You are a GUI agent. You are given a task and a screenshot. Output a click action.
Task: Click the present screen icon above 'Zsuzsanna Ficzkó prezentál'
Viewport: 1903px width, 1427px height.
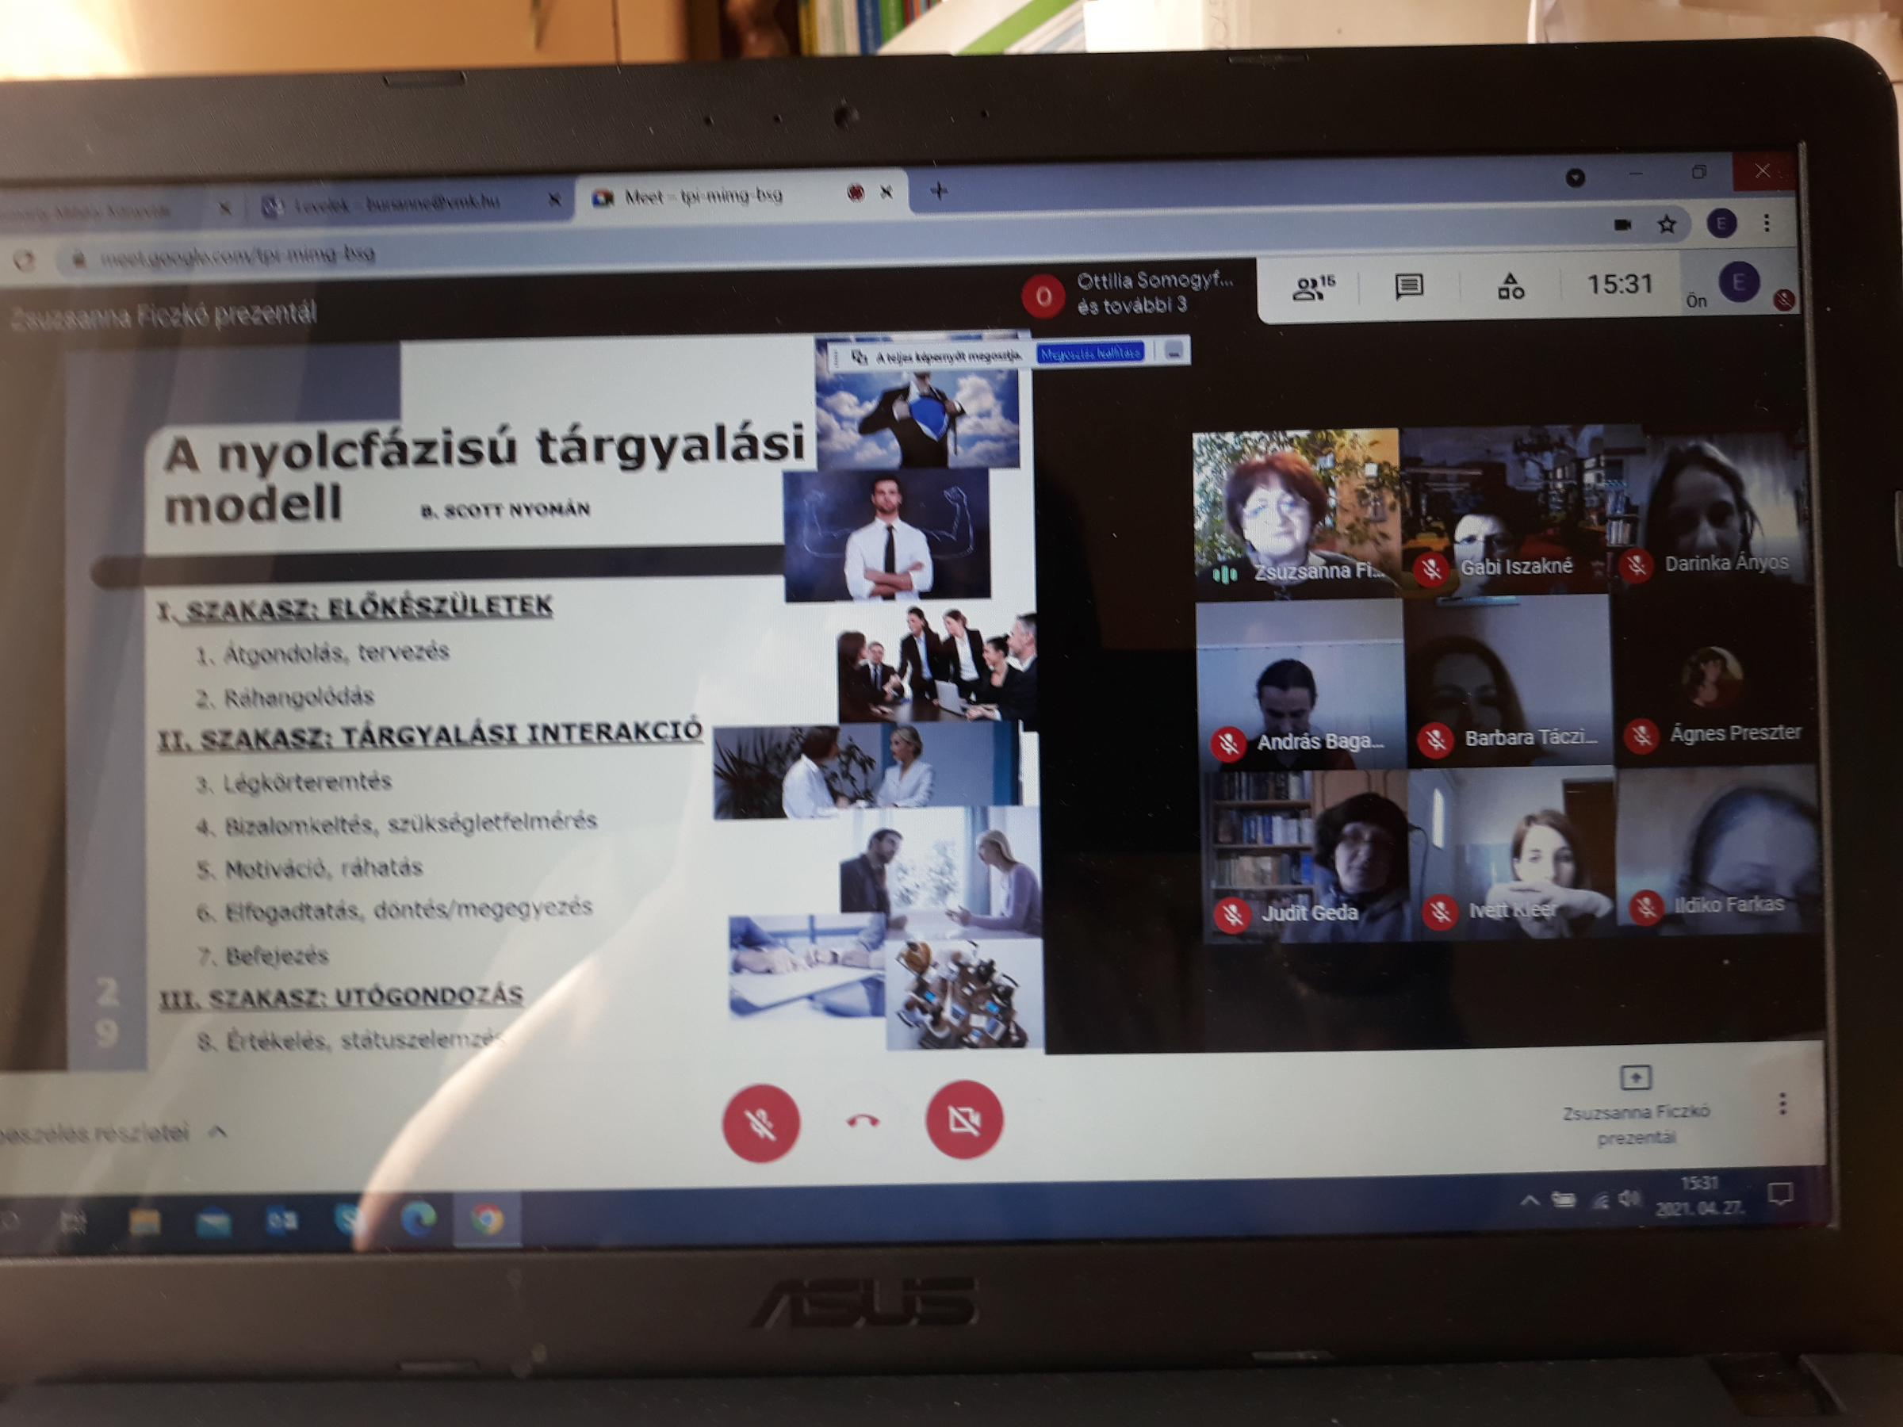point(1634,1077)
